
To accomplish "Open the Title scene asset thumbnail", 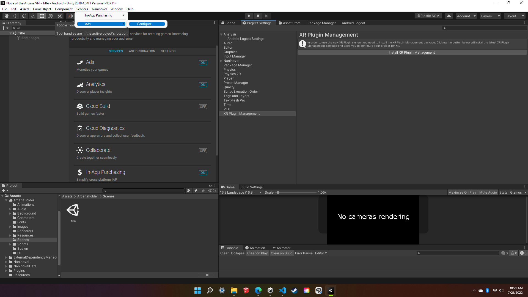I will point(73,210).
